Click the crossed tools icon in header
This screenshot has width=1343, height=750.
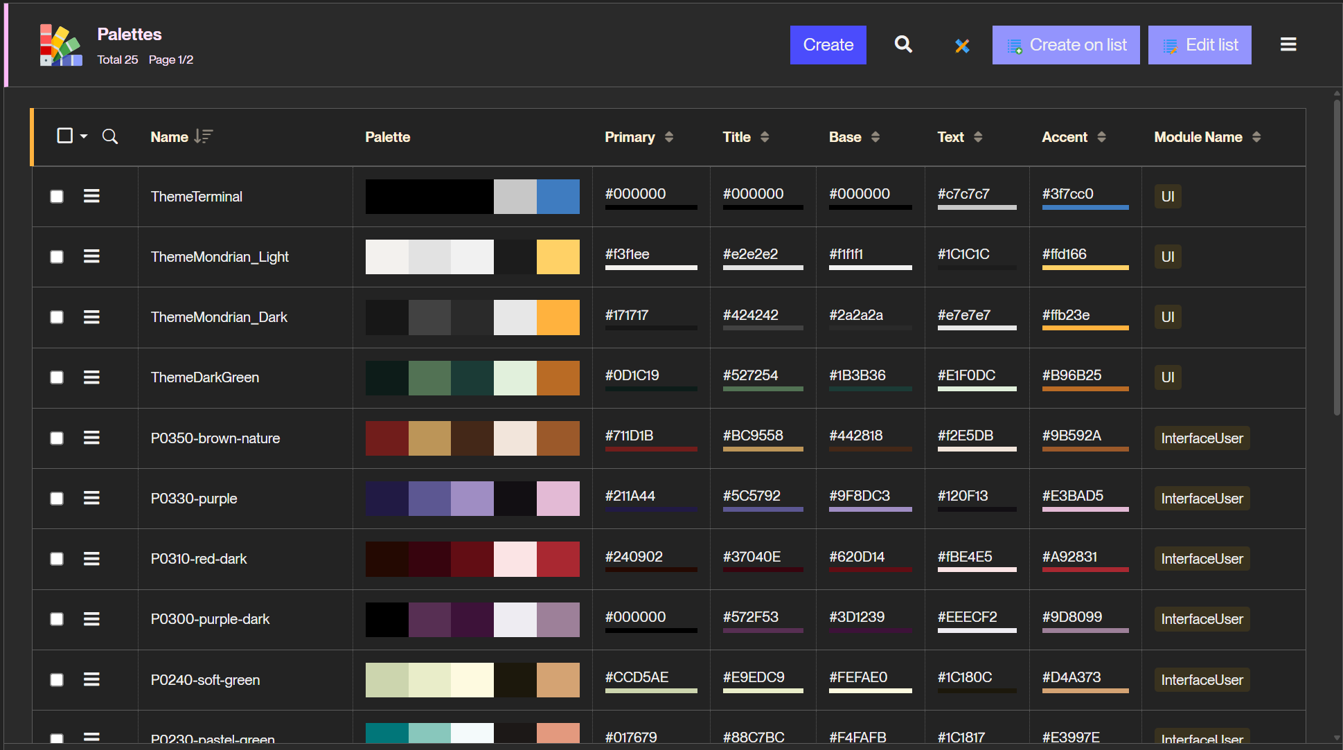pyautogui.click(x=962, y=46)
